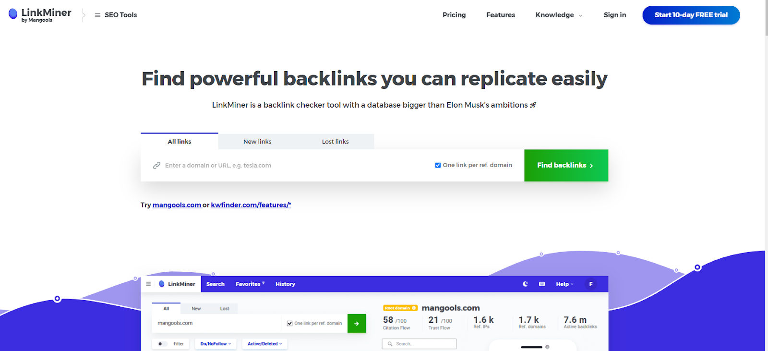Click the preview Search... results field
768x351 pixels.
[x=419, y=344]
